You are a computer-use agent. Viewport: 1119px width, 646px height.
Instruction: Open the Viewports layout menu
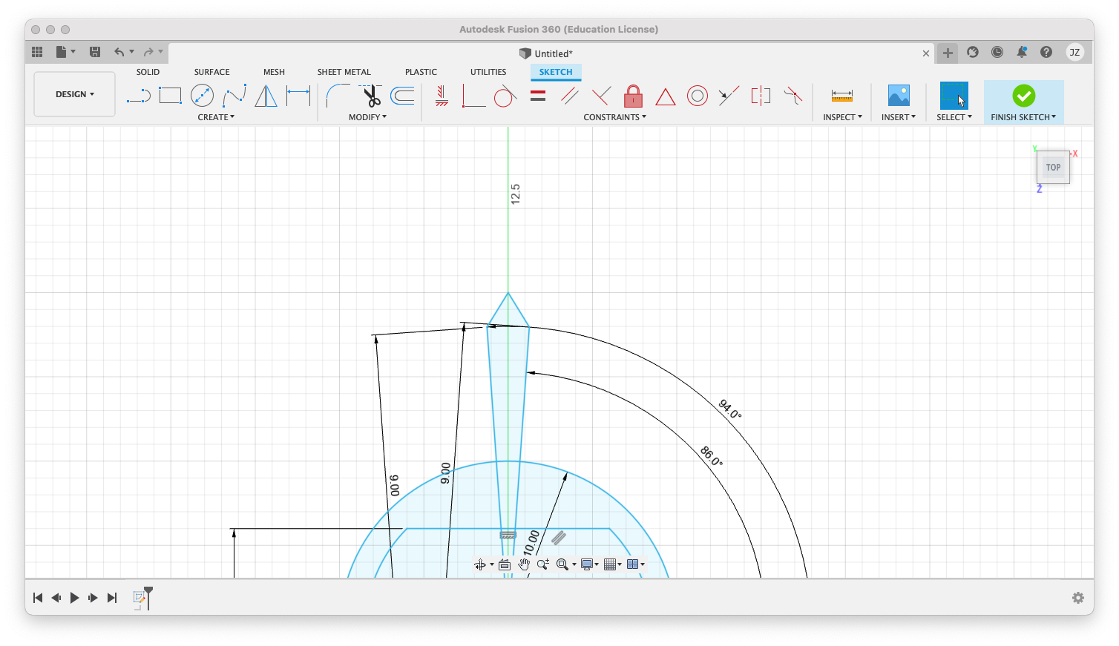[635, 564]
